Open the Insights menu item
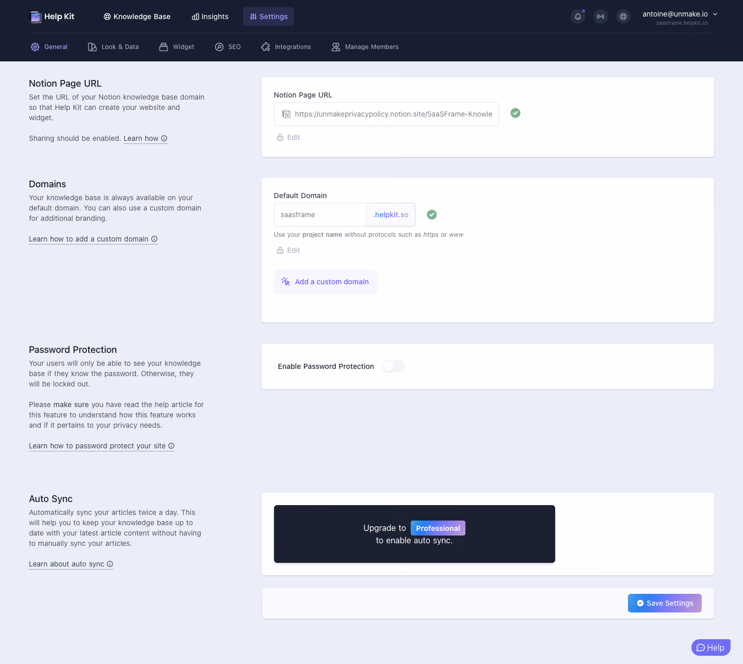The image size is (743, 664). click(210, 17)
